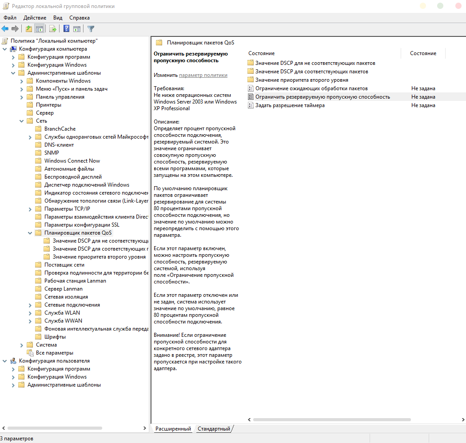Click the right pane horizontal scrollbar thumb

(x=332, y=420)
